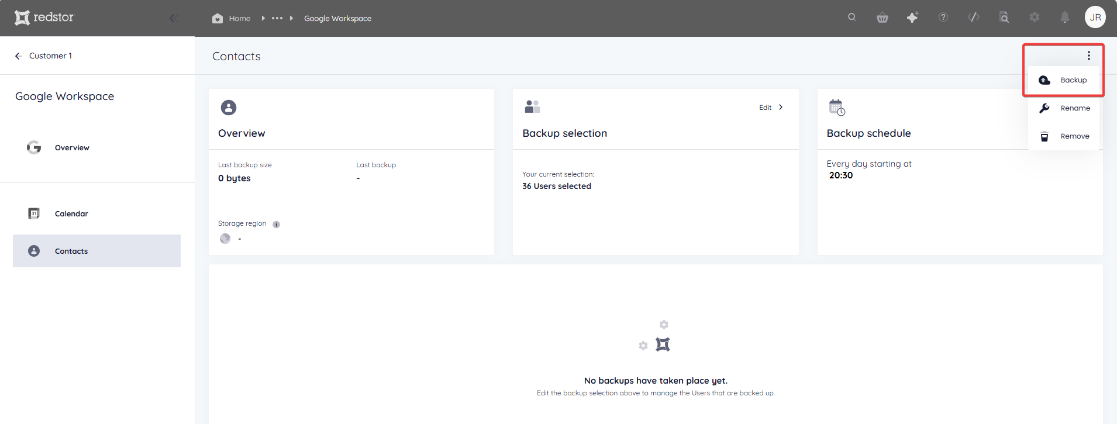Click 'No backups have taken place yet.' message
Viewport: 1117px width, 424px height.
656,381
